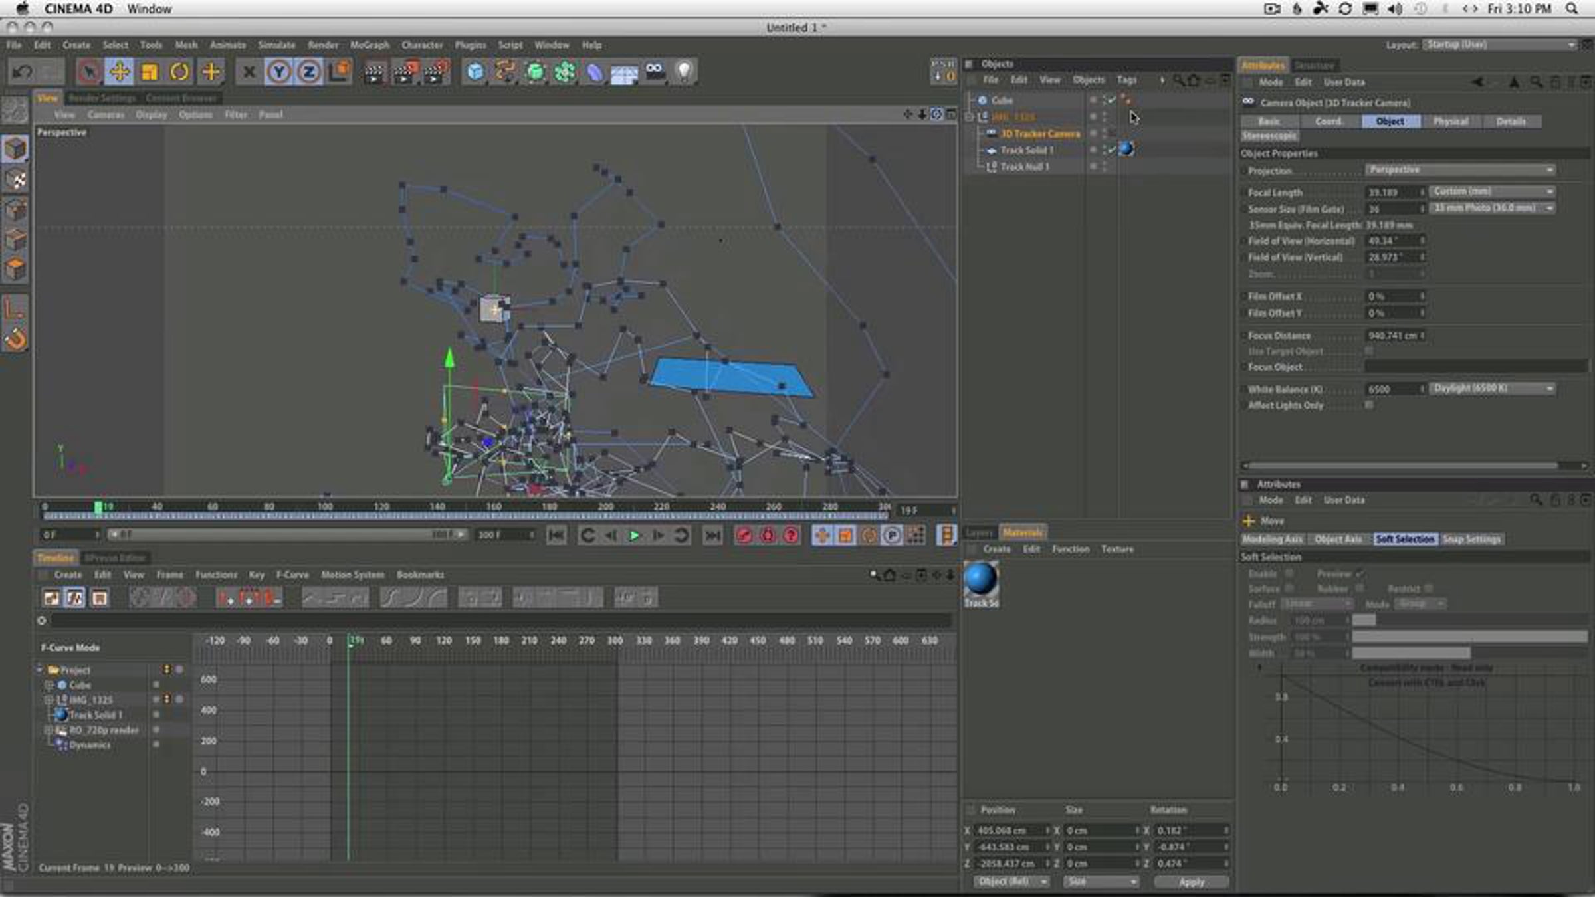Click the search magnifier in Objects panel
The width and height of the screenshot is (1595, 897).
click(x=1178, y=80)
